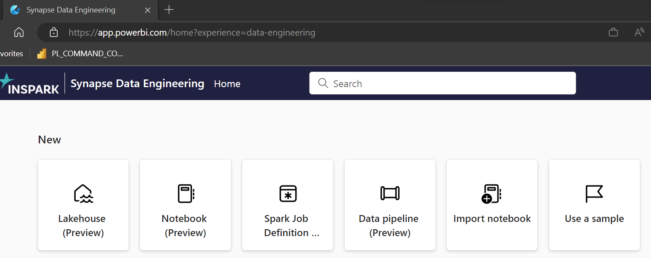This screenshot has width=651, height=258.
Task: Click the browser Home icon
Action: (19, 32)
